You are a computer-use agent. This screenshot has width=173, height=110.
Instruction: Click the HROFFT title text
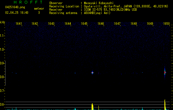click(28, 2)
